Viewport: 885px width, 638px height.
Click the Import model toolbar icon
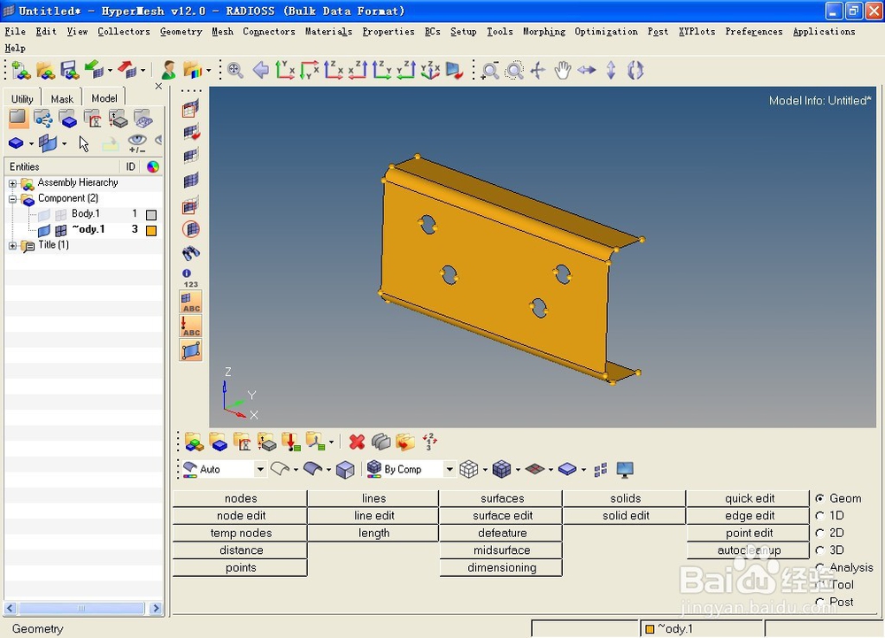93,70
